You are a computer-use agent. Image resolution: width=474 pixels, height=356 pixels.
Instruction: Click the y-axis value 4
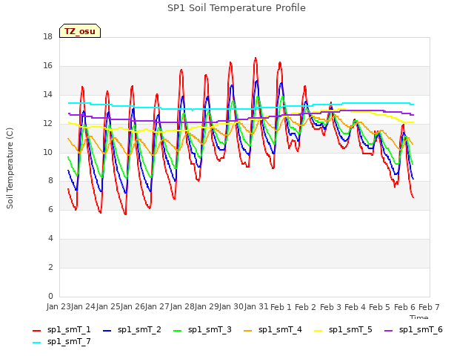tap(50, 238)
